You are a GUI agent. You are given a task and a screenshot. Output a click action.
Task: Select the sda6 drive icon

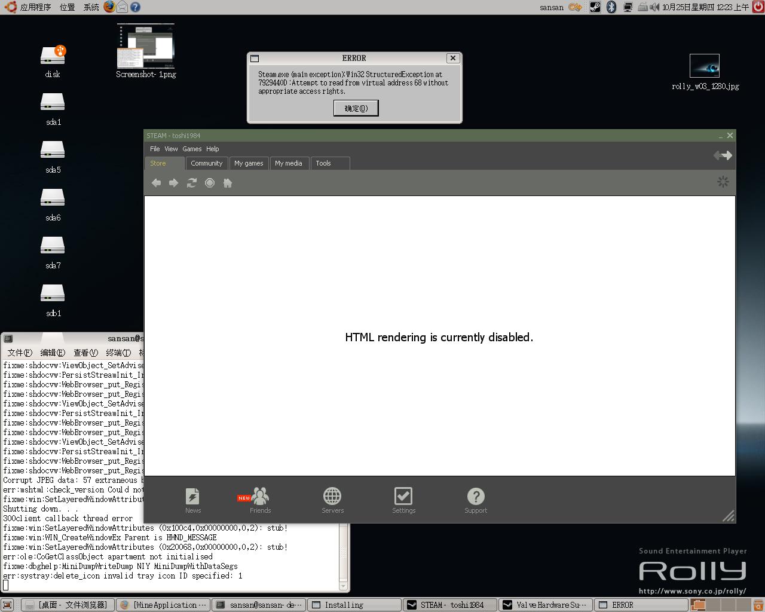[x=53, y=205]
